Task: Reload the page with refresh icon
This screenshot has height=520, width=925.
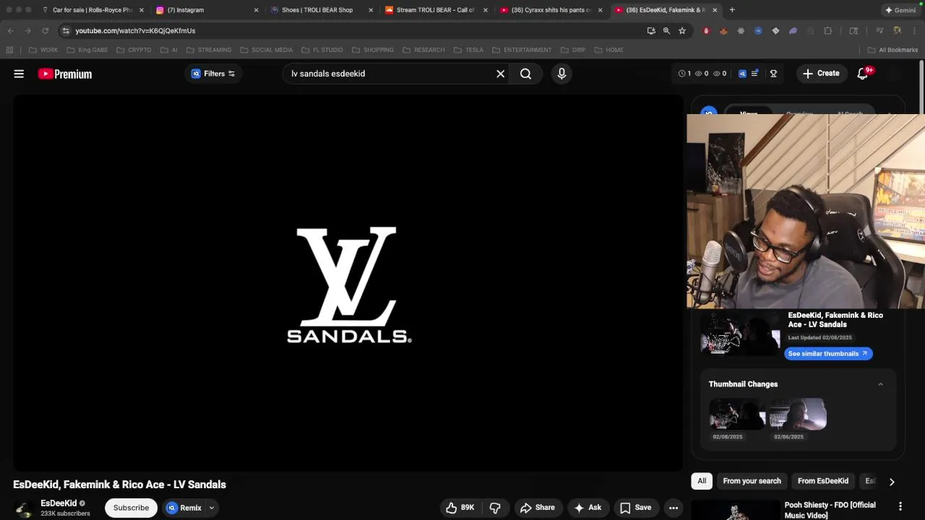Action: click(45, 31)
